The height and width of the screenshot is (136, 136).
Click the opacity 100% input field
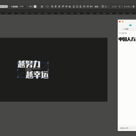tap(22, 6)
